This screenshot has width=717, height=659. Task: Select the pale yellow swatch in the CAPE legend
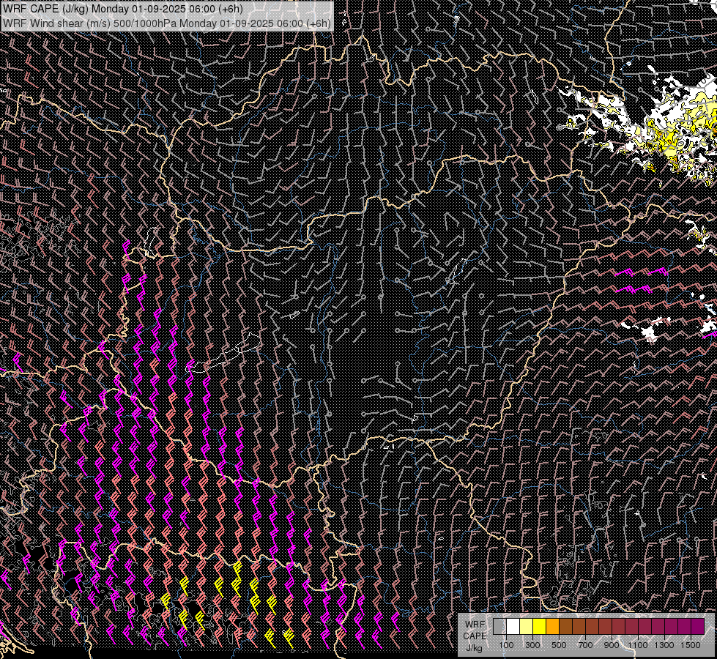point(527,627)
